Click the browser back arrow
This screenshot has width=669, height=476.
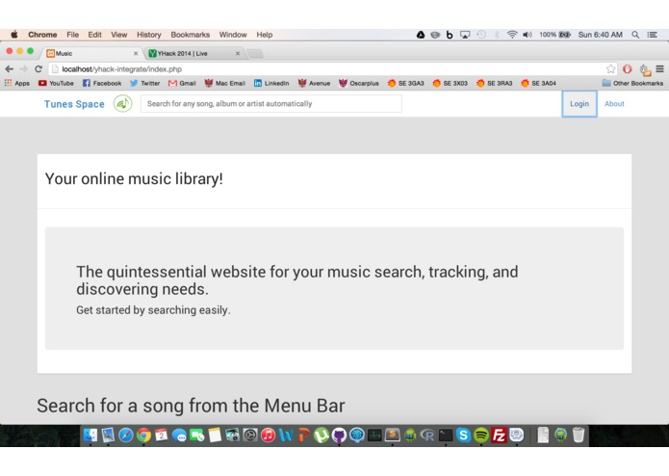click(10, 68)
